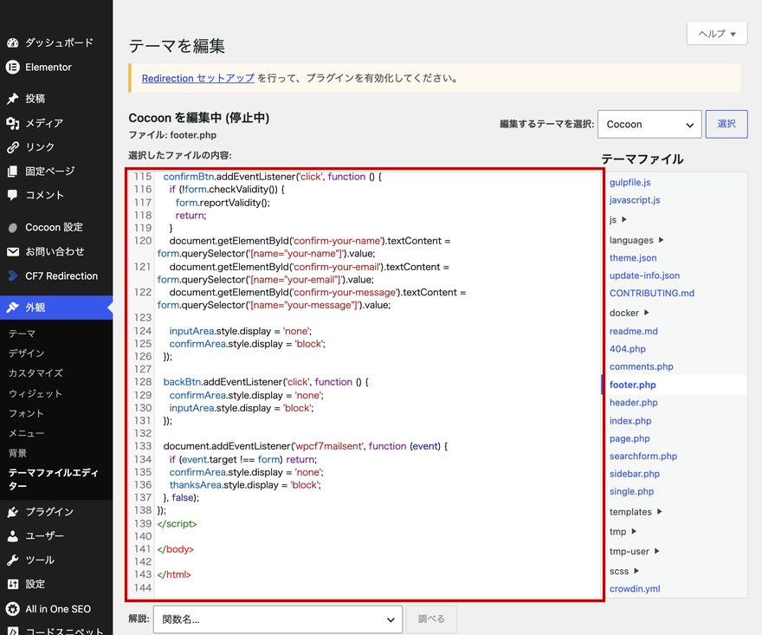This screenshot has height=635, width=762.
Task: Open the 関数名... documentation dropdown
Action: point(278,619)
